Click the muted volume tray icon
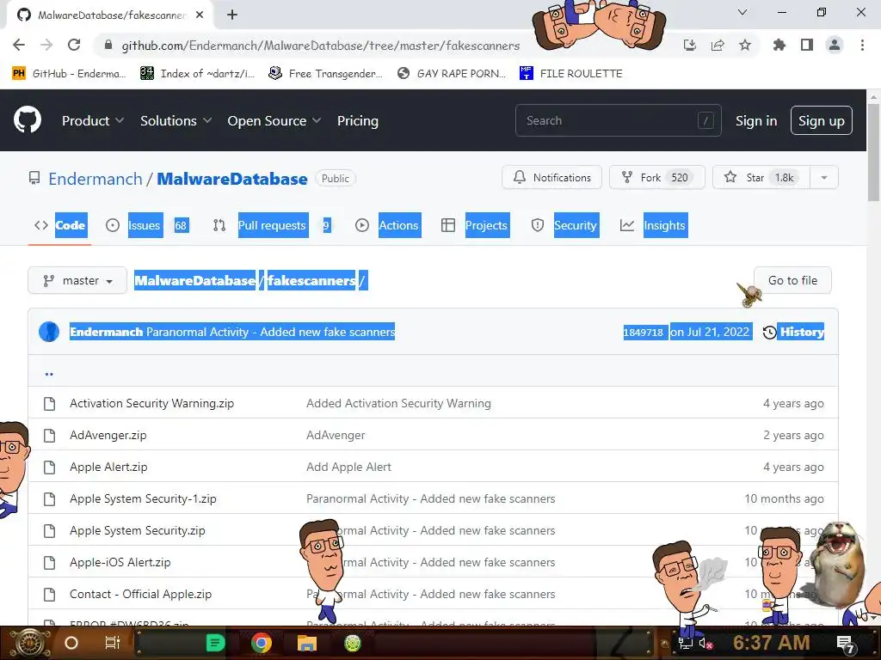Screen dimensions: 881x660 [x=705, y=644]
